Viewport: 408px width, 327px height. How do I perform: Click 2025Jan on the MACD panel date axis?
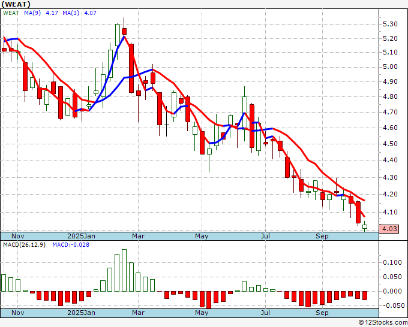81,313
